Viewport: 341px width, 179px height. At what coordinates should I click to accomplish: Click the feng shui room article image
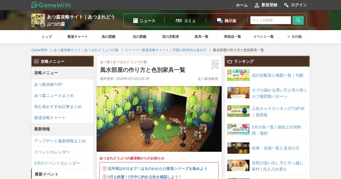click(x=159, y=119)
